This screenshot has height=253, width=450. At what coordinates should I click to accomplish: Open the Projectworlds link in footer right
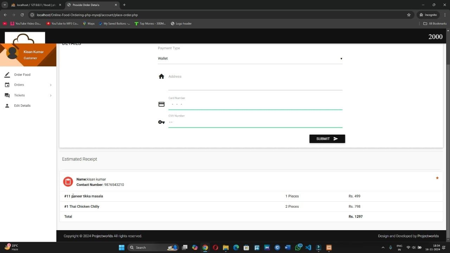[x=428, y=236]
